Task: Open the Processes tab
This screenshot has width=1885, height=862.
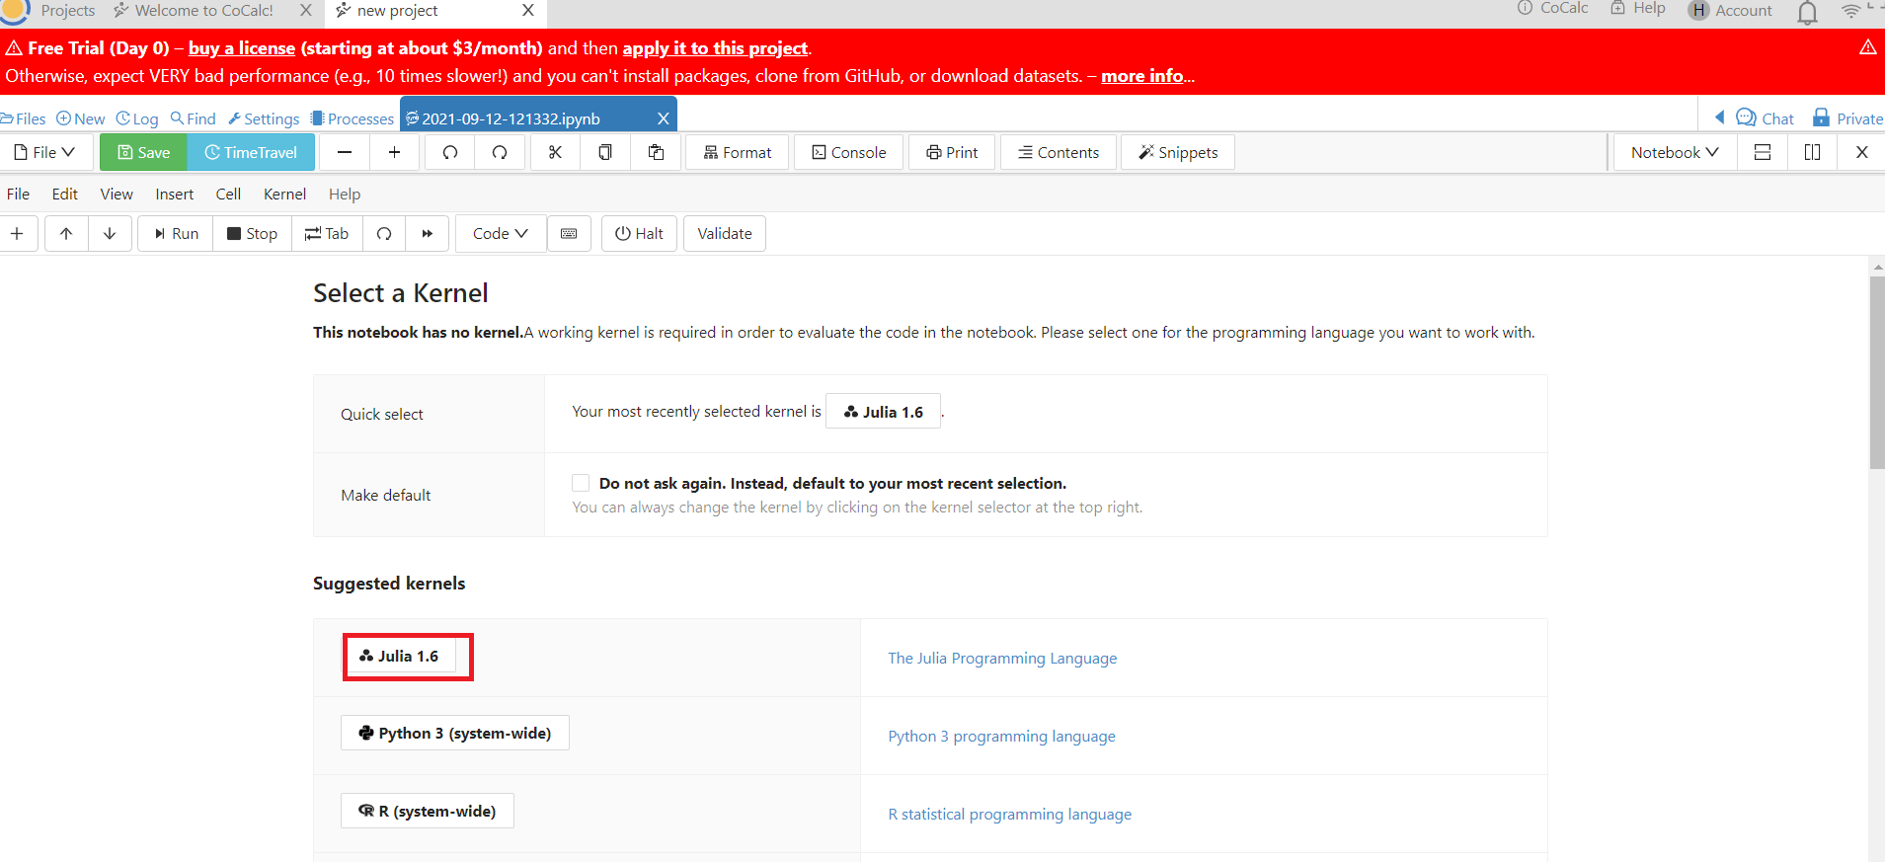Action: [x=353, y=118]
